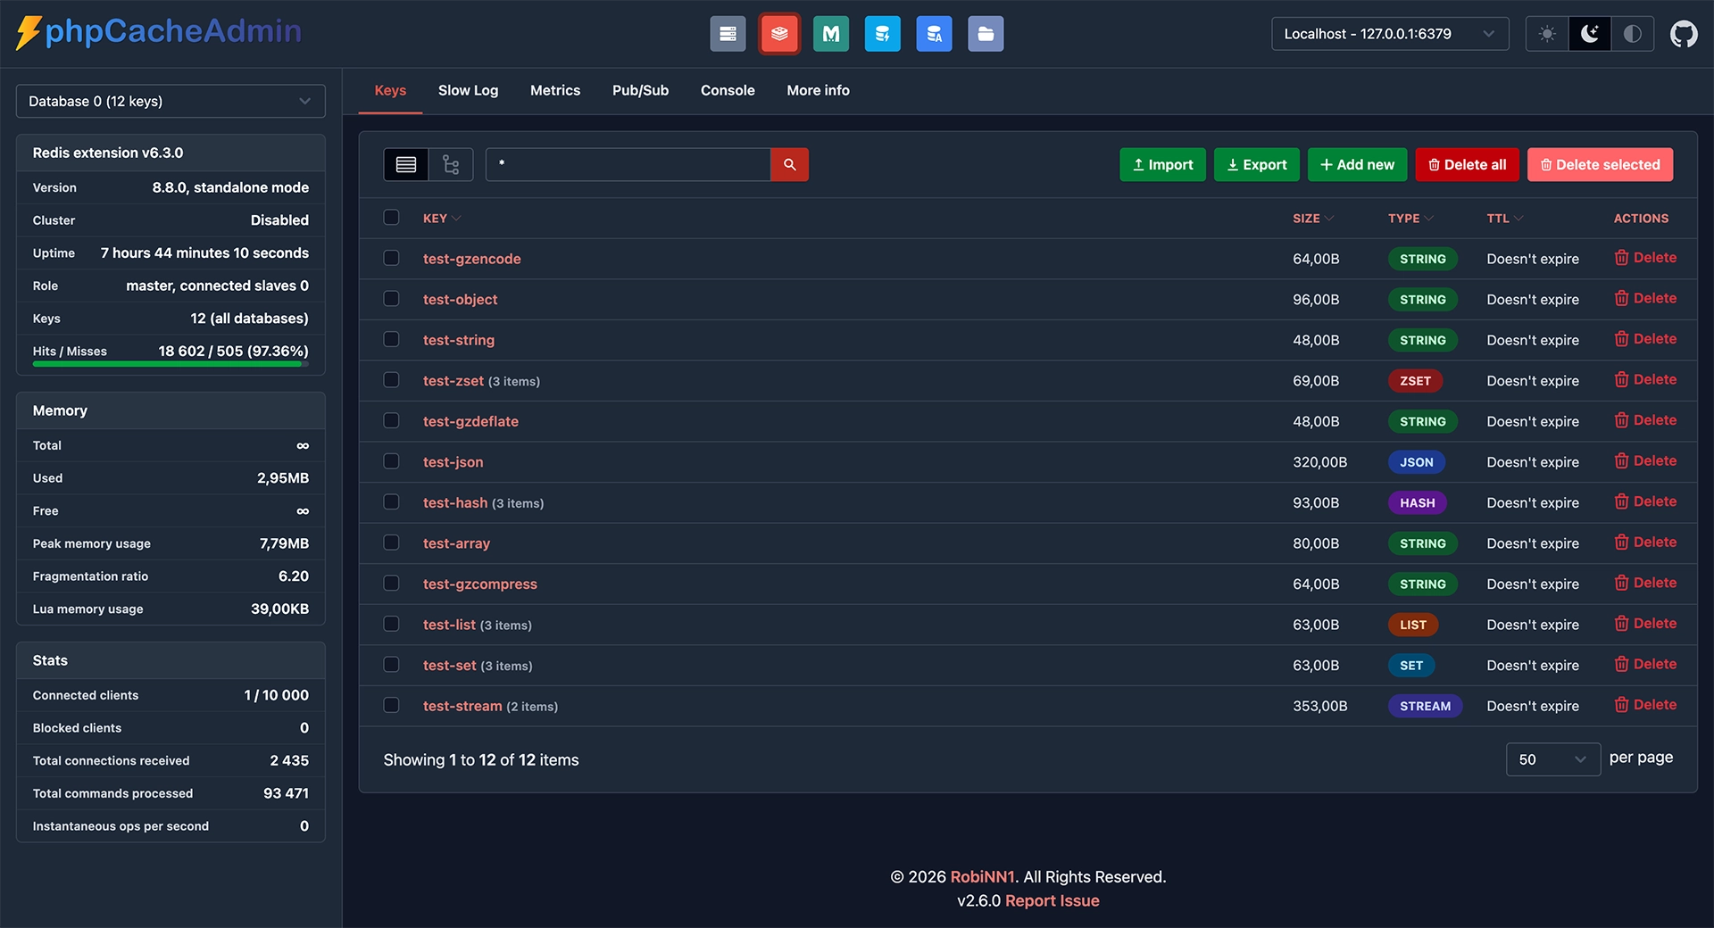Click the red search magnifier button
1714x928 pixels.
pyautogui.click(x=789, y=165)
